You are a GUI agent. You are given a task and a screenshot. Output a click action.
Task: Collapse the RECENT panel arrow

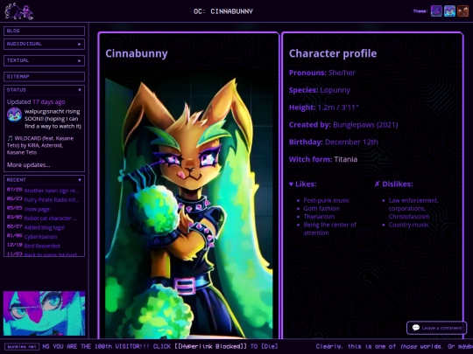(x=80, y=180)
